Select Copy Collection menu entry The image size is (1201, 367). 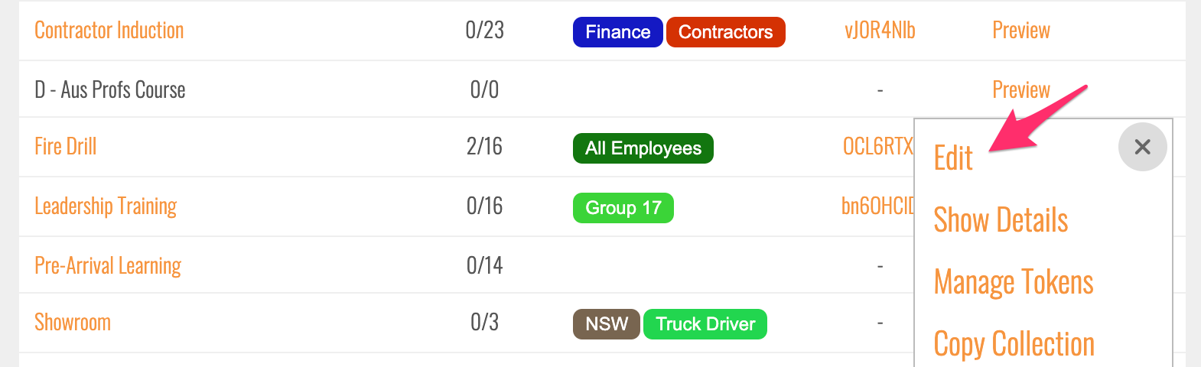[1014, 344]
